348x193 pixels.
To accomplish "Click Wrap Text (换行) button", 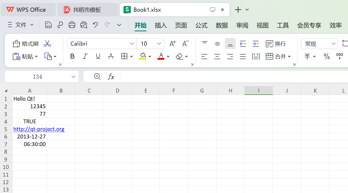I will [x=276, y=44].
